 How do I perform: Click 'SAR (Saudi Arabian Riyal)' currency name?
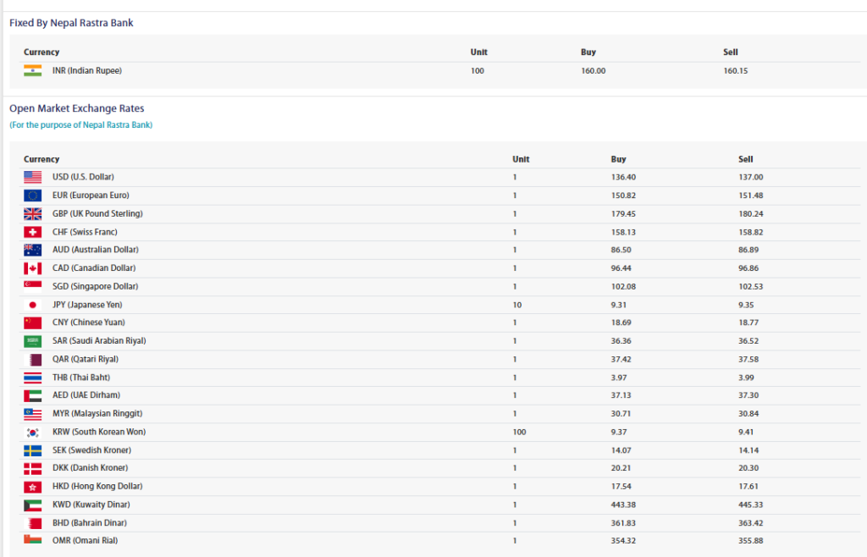tap(99, 340)
